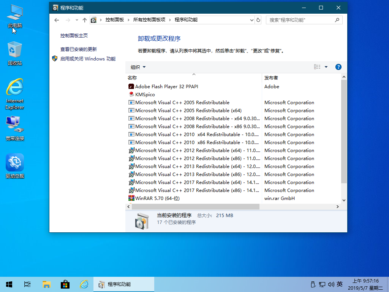389x292 pixels.
Task: Click the horizontal scrollbar right arrow
Action: (337, 206)
